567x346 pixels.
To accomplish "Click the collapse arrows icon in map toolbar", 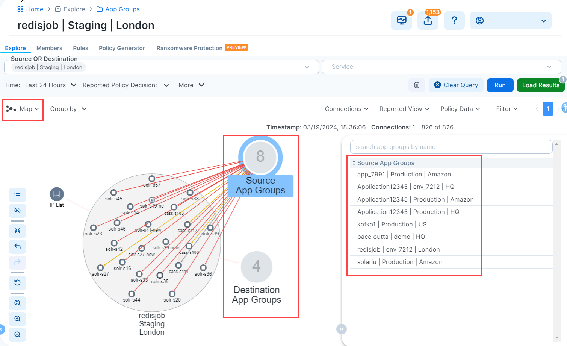I will point(17,231).
